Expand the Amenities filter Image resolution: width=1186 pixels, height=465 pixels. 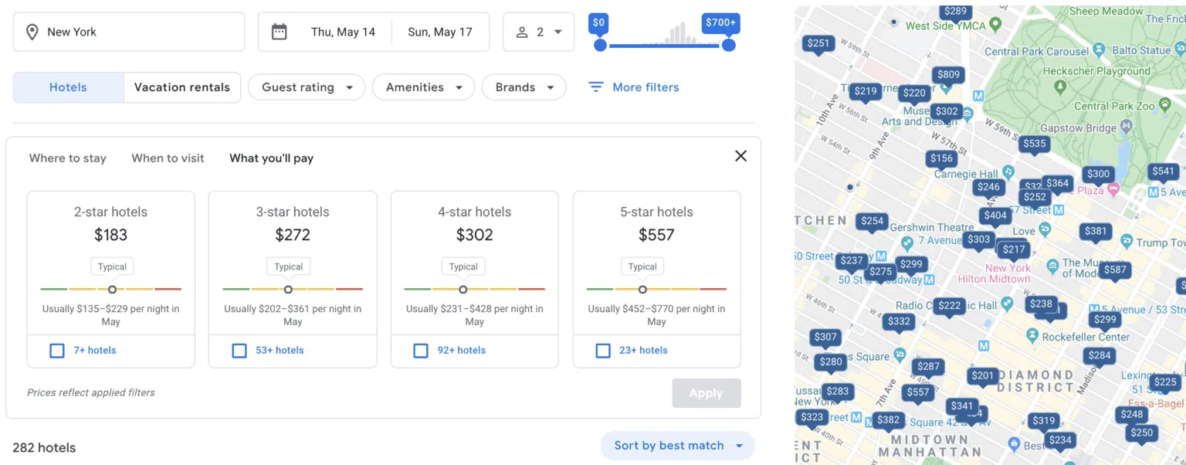pyautogui.click(x=423, y=87)
